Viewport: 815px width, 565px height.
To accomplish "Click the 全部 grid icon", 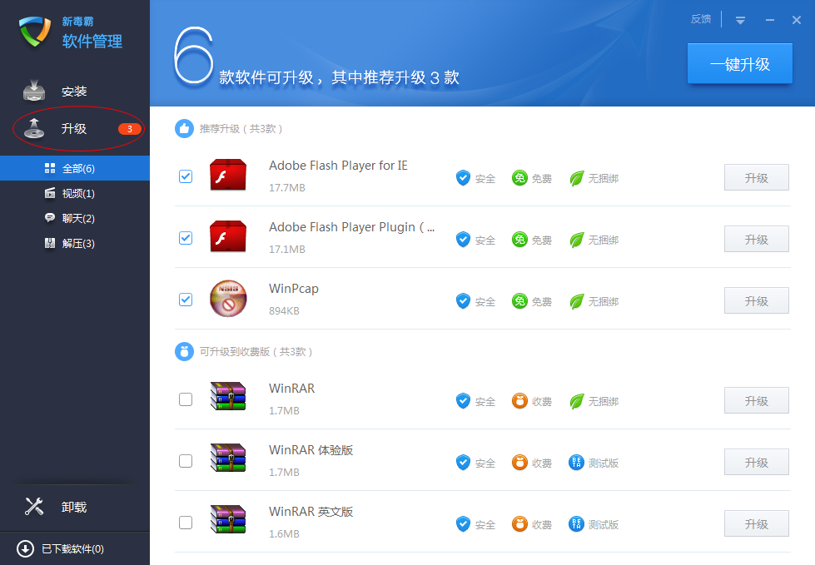I will [50, 168].
